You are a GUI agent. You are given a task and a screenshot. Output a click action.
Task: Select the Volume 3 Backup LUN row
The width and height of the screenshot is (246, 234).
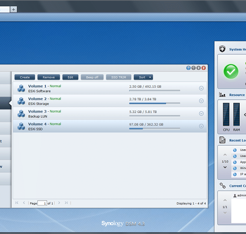tap(110, 113)
